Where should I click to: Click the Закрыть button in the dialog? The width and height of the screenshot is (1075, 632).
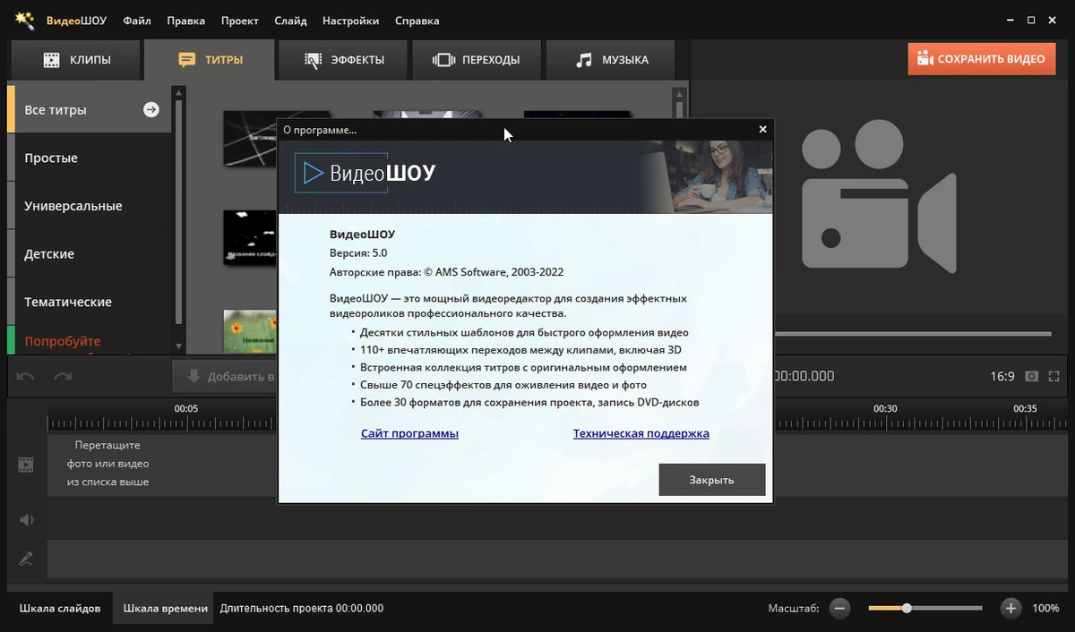tap(712, 480)
